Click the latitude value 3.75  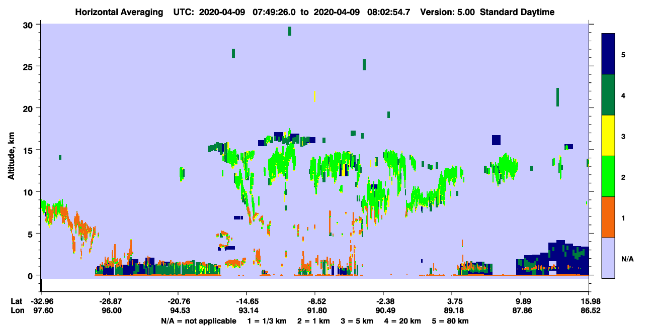(452, 301)
